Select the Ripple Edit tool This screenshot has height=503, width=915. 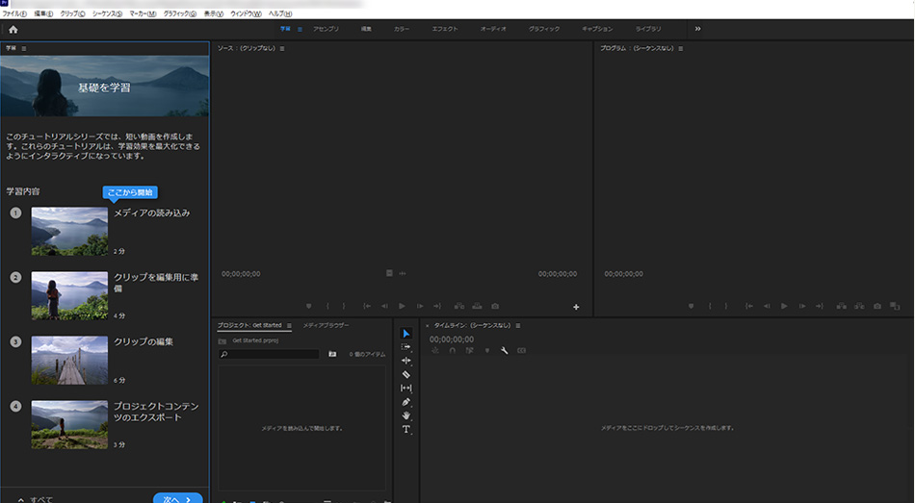pyautogui.click(x=405, y=361)
